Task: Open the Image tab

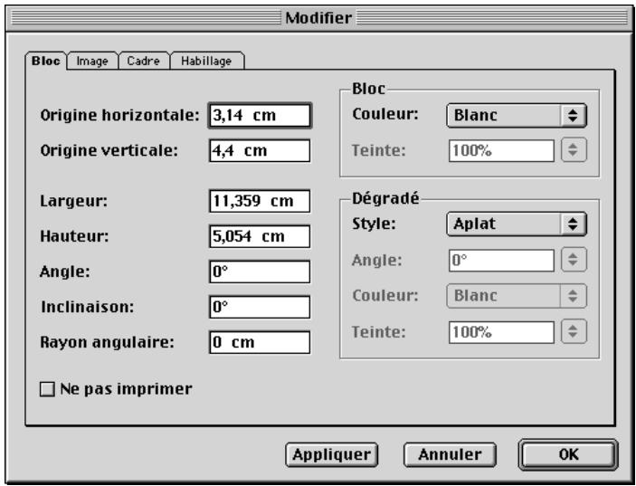Action: pos(92,62)
